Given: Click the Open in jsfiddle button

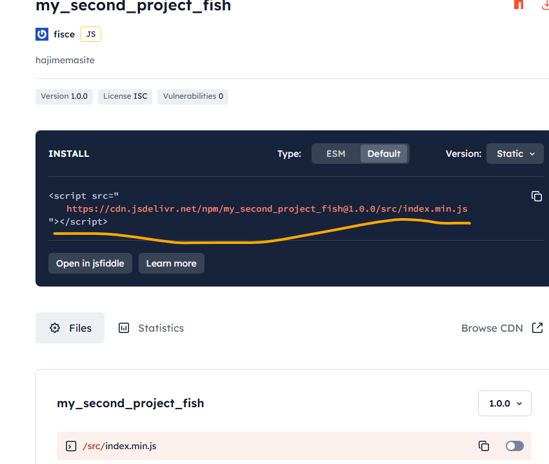Looking at the screenshot, I should pos(90,263).
